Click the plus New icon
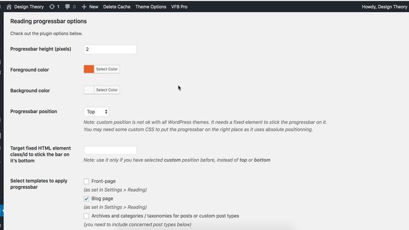 [x=84, y=7]
